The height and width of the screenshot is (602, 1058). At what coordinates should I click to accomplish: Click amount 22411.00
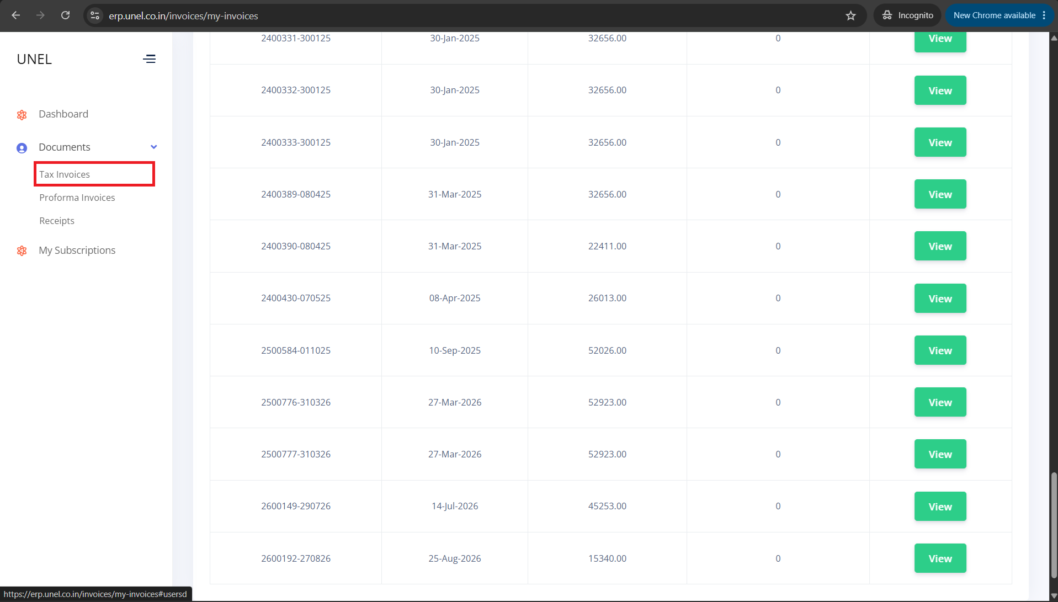coord(607,246)
